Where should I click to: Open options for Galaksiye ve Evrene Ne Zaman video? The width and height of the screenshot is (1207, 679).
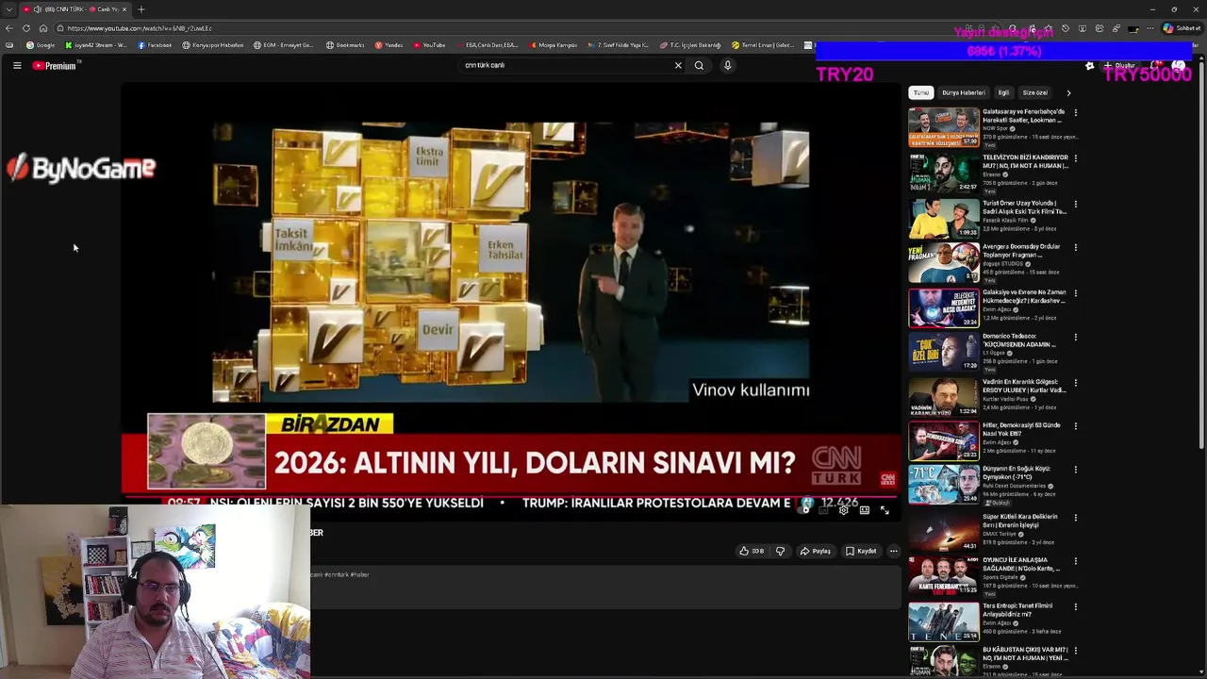point(1075,293)
